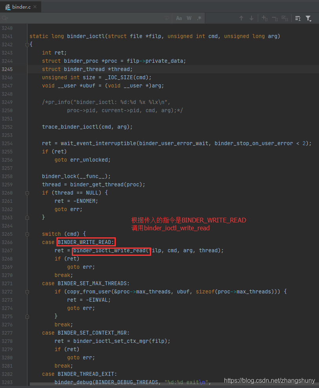Collapse binder_ioctl function body at line 3242
This screenshot has width=319, height=388.
point(27,45)
